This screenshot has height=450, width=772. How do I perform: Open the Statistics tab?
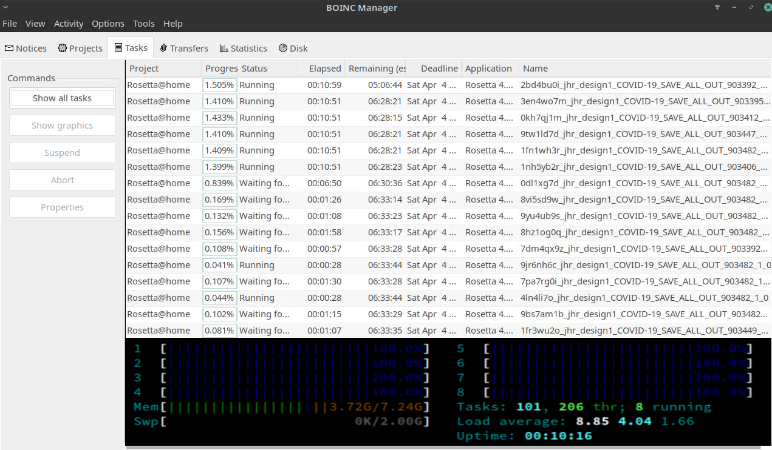(243, 48)
